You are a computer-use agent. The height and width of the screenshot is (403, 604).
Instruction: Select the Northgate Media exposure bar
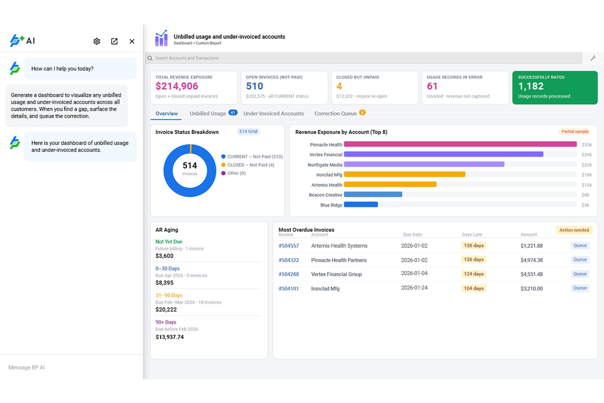point(424,164)
